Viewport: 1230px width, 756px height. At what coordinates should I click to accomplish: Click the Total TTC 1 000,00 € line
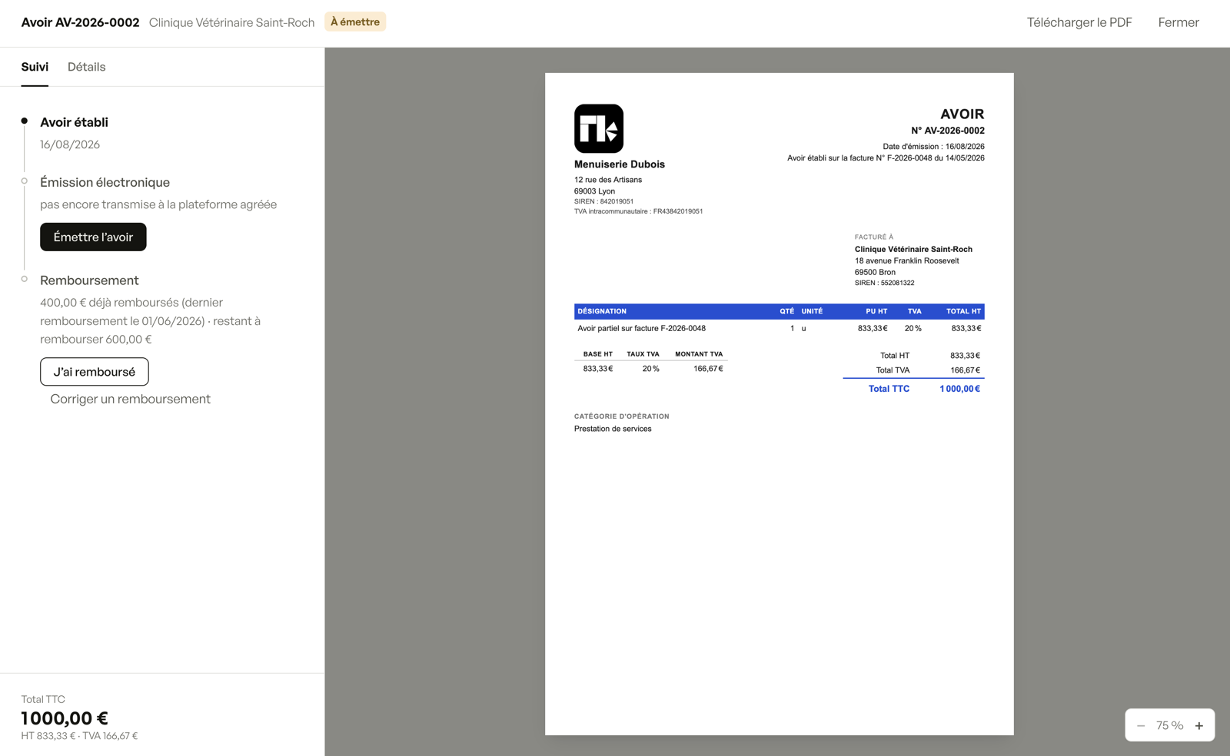(913, 389)
